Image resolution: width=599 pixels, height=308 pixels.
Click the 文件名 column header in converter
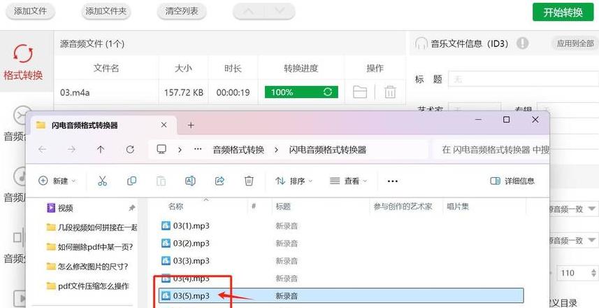click(x=106, y=69)
